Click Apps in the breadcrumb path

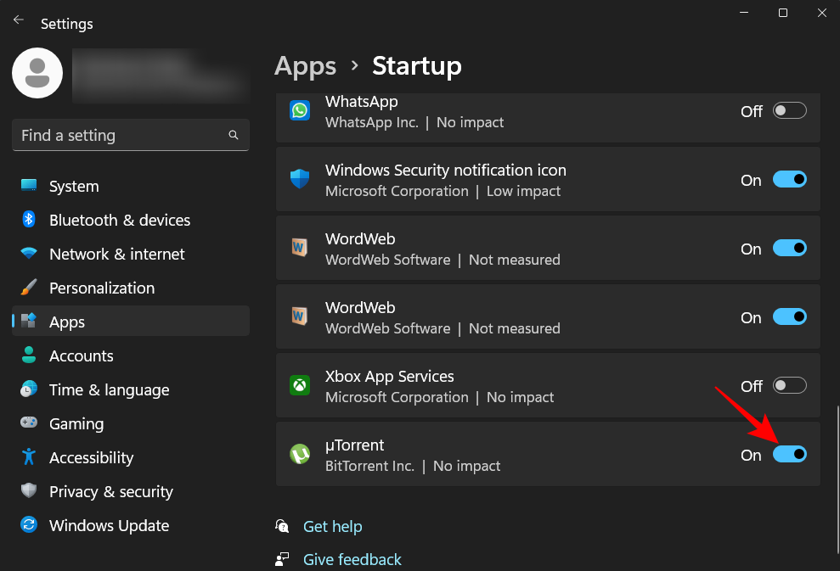pos(305,65)
